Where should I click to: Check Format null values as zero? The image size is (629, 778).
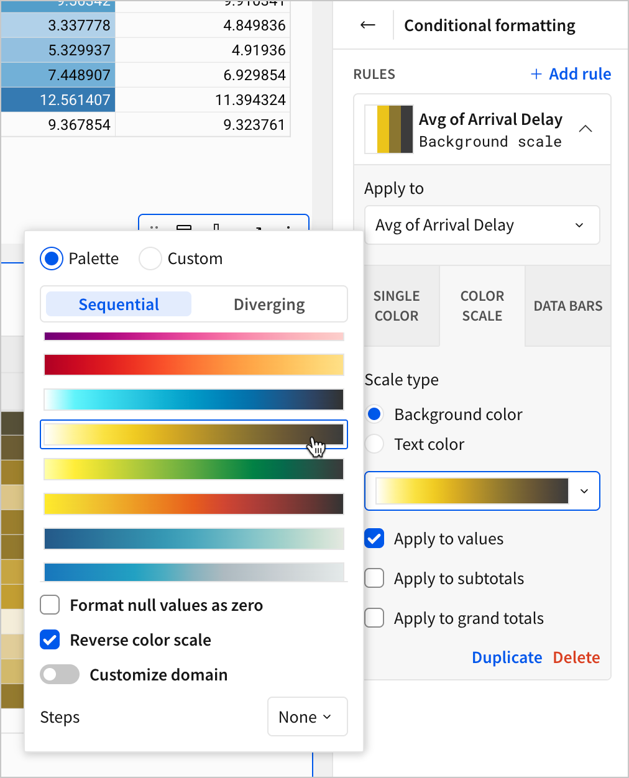click(x=50, y=605)
